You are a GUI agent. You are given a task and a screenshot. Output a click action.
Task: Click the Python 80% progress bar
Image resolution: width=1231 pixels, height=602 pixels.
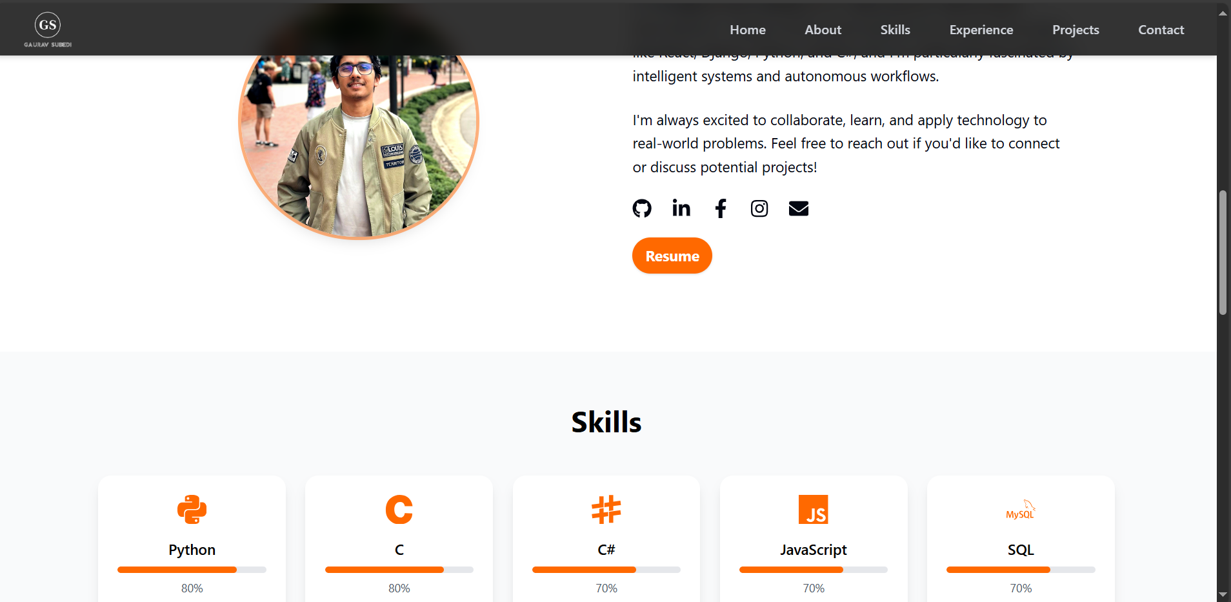point(192,570)
